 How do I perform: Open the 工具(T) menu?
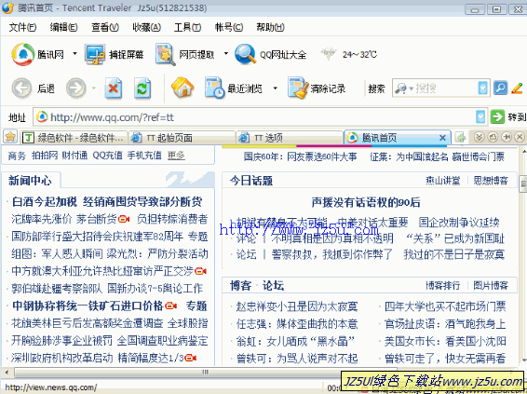187,27
